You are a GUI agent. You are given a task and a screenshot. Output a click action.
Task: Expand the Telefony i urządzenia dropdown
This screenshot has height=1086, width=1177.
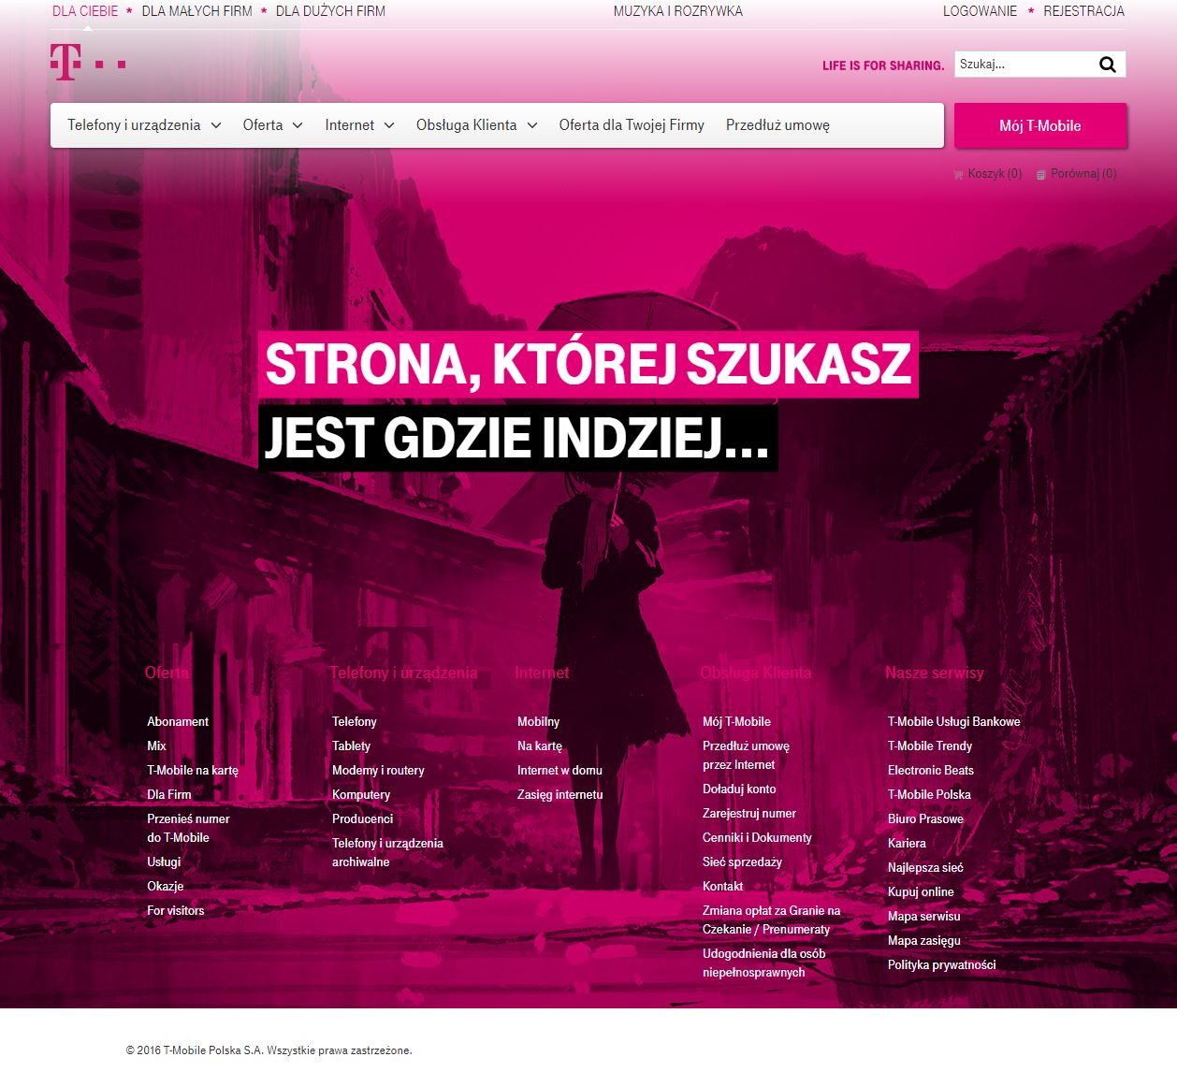point(144,125)
